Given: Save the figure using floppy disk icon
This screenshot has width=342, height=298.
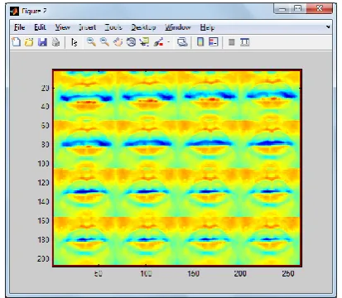Looking at the screenshot, I should 42,42.
